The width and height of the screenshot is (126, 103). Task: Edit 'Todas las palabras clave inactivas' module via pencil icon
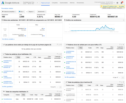tap(67, 82)
